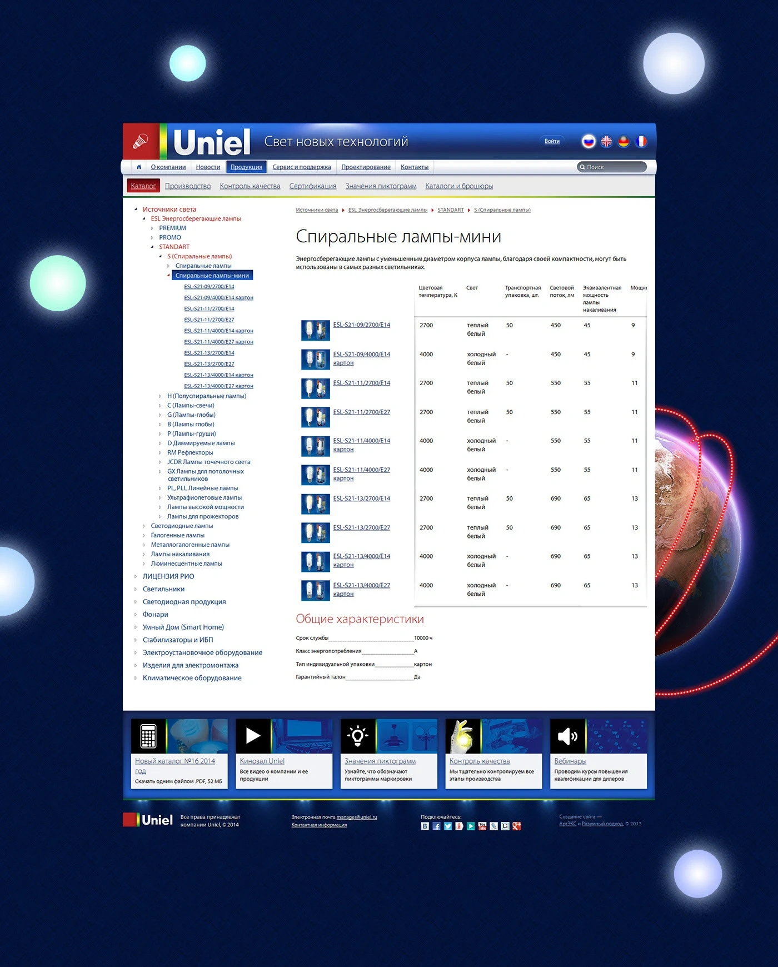The image size is (778, 967).
Task: Follow the 'STANDART' breadcrumb link
Action: point(451,210)
